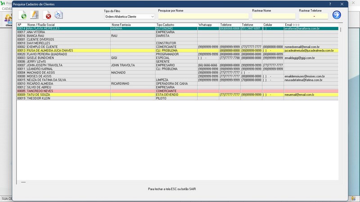Click the DIARISTA tipo cadastro cell
This screenshot has width=360, height=202.
coord(176,36)
